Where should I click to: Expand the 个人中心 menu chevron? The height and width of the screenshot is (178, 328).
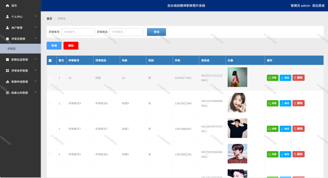[x=36, y=16]
